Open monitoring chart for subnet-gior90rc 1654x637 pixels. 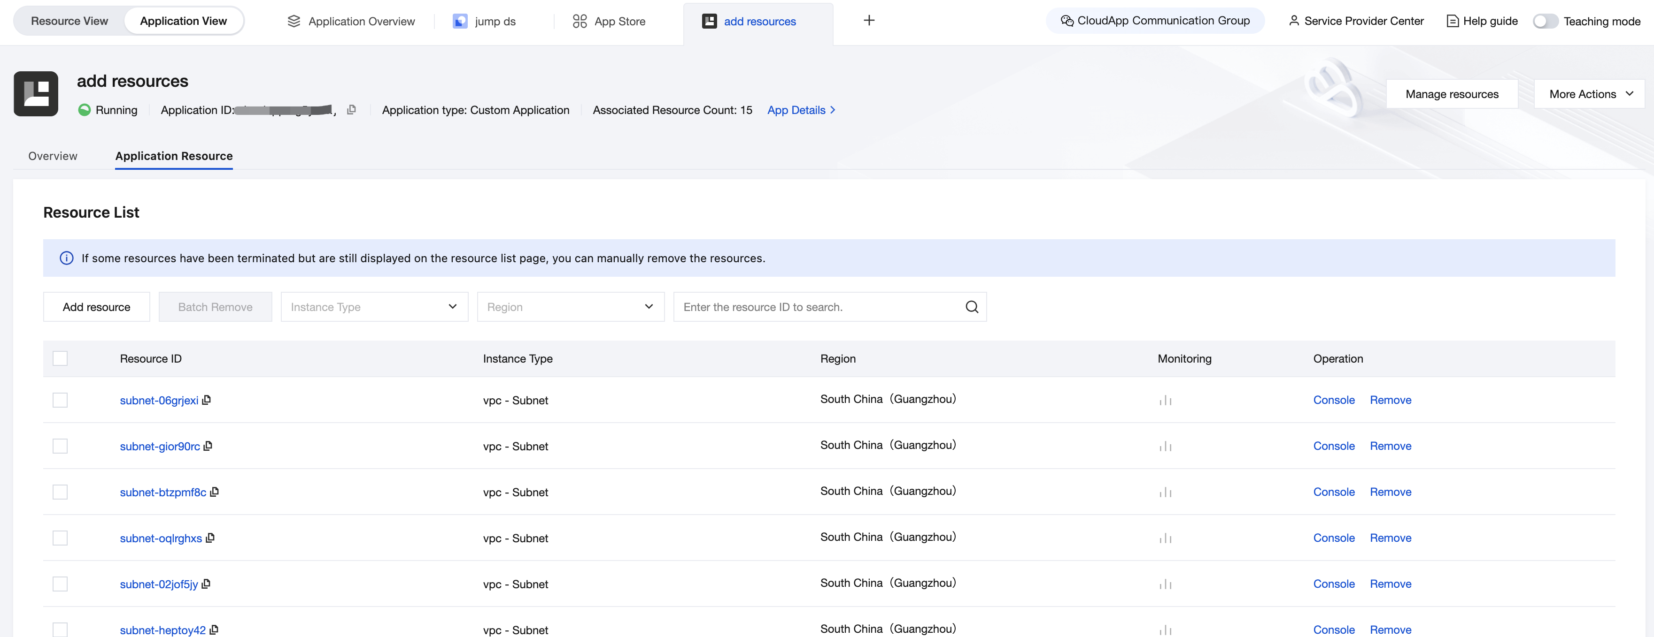tap(1165, 446)
